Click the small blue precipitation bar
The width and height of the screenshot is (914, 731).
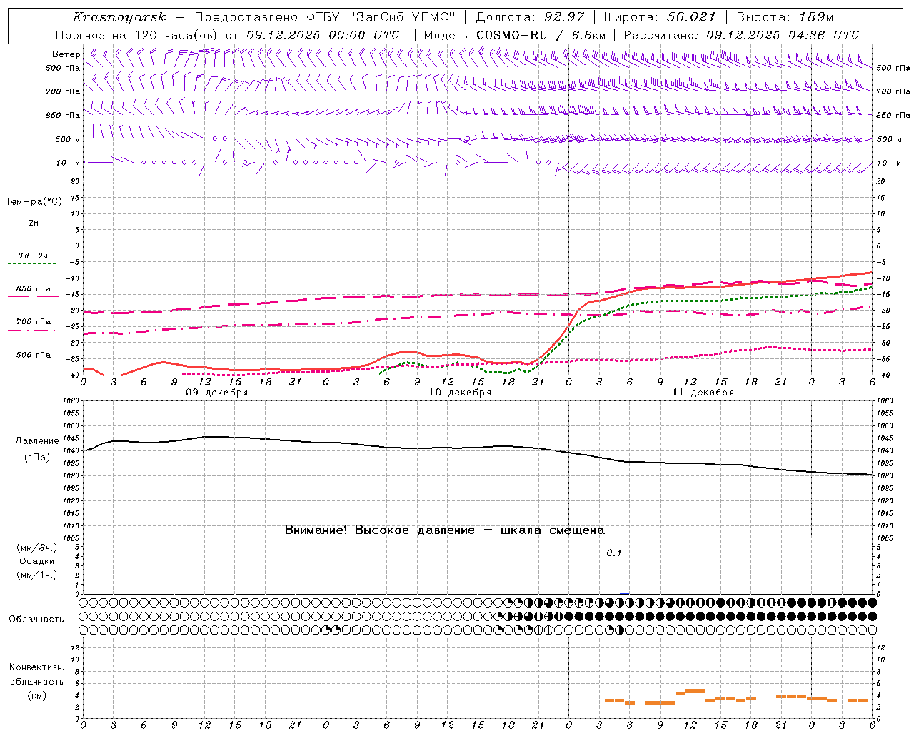pos(625,593)
